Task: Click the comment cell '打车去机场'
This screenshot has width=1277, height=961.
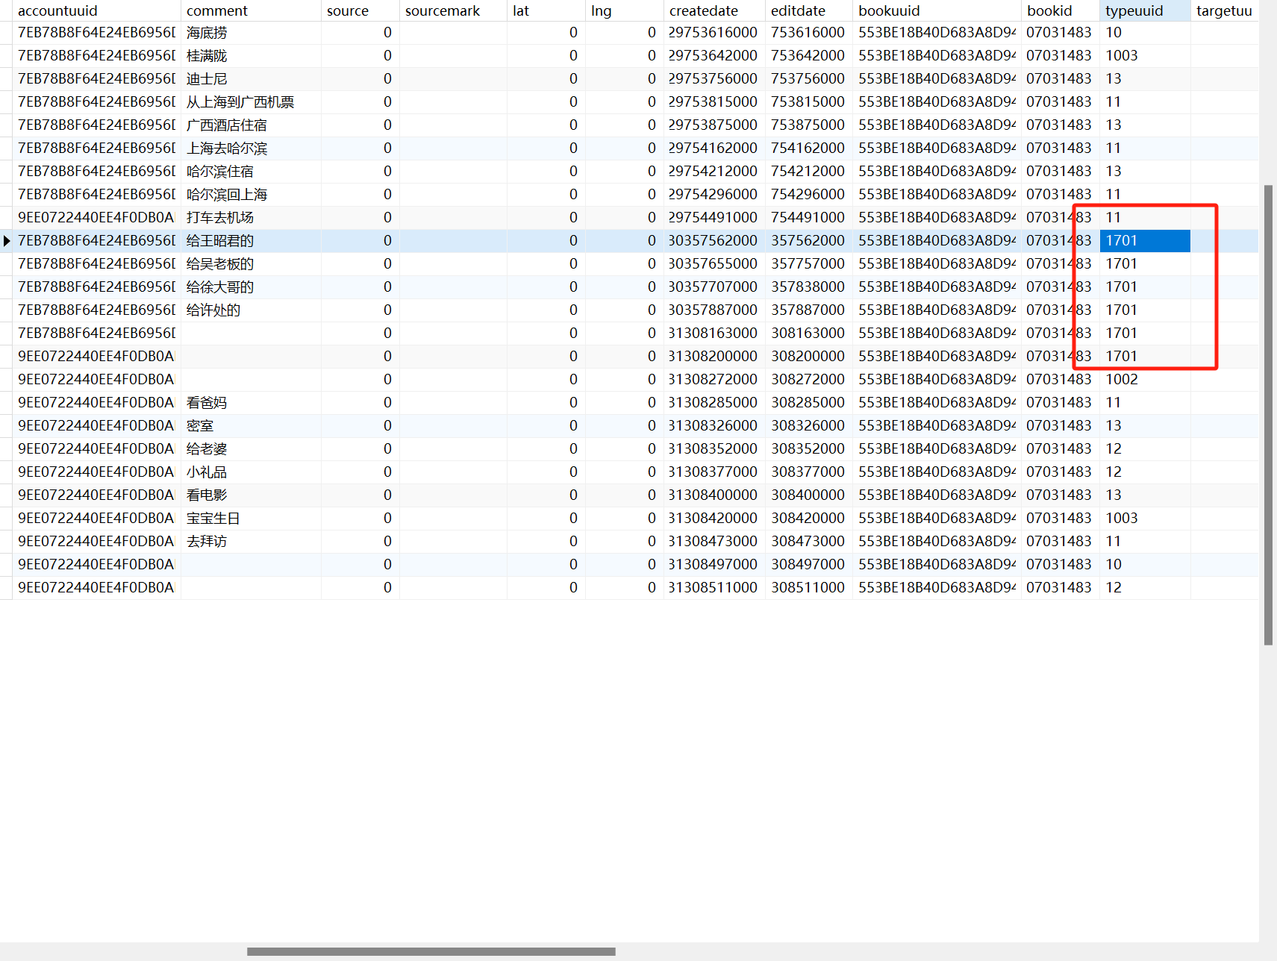Action: 220,218
